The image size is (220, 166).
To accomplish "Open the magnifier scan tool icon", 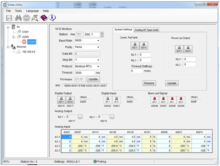I will (x=35, y=18).
